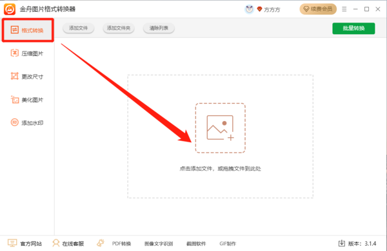Click the 续费会员 membership renewal button
Image resolution: width=387 pixels, height=251 pixels.
318,9
